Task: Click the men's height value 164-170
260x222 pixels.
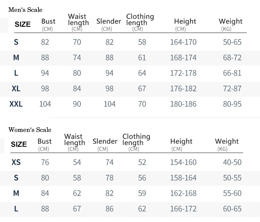Action: point(183,42)
